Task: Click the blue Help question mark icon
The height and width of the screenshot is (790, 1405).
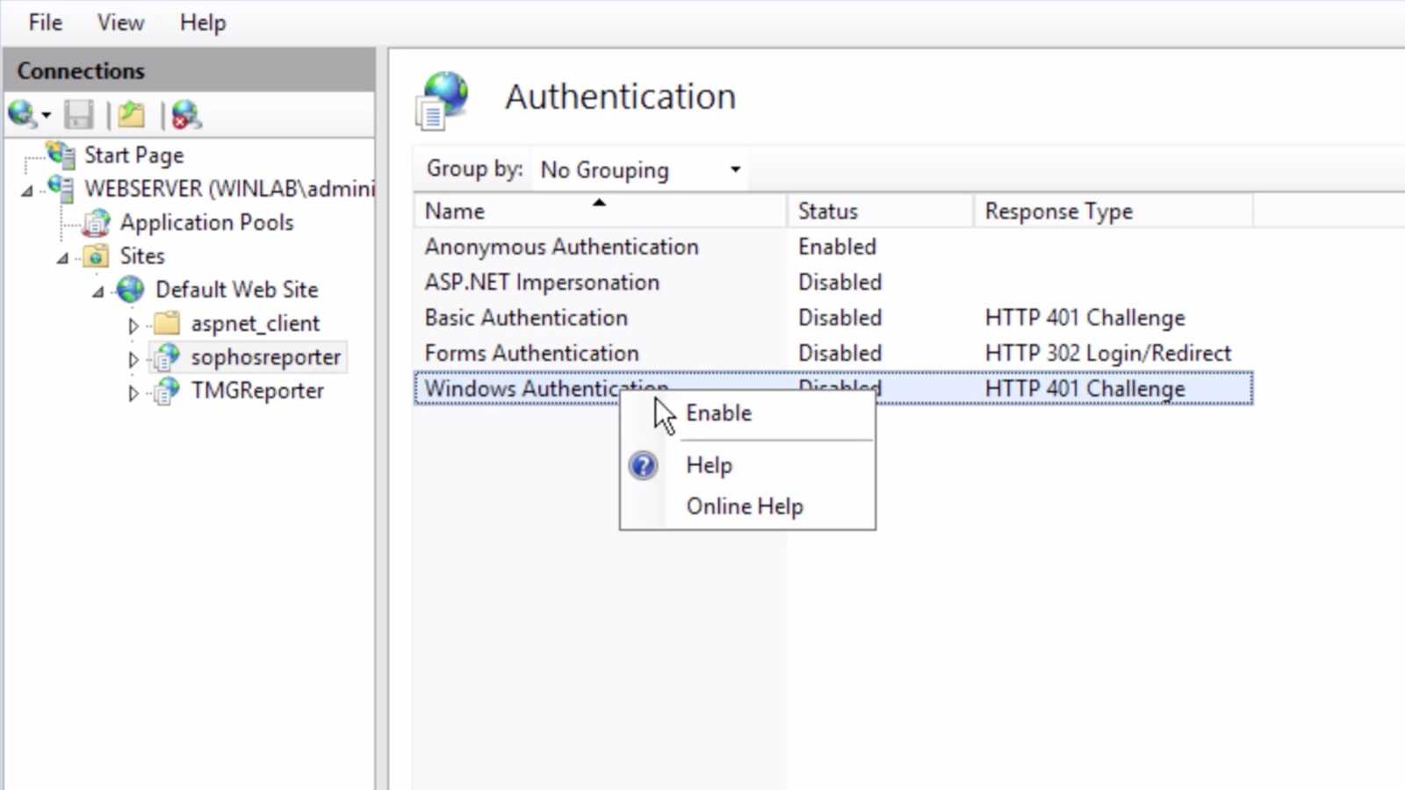Action: pos(643,465)
